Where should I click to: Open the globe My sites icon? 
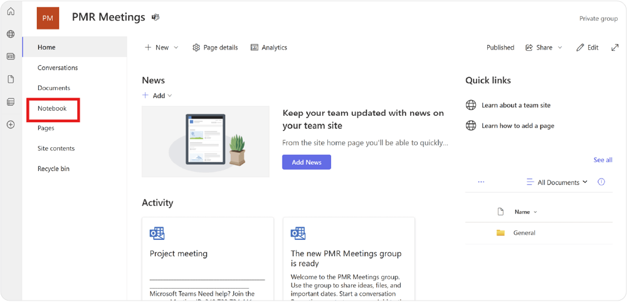pyautogui.click(x=11, y=34)
